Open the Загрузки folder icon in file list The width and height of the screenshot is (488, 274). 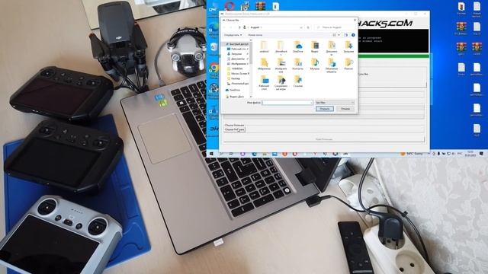pos(348,46)
